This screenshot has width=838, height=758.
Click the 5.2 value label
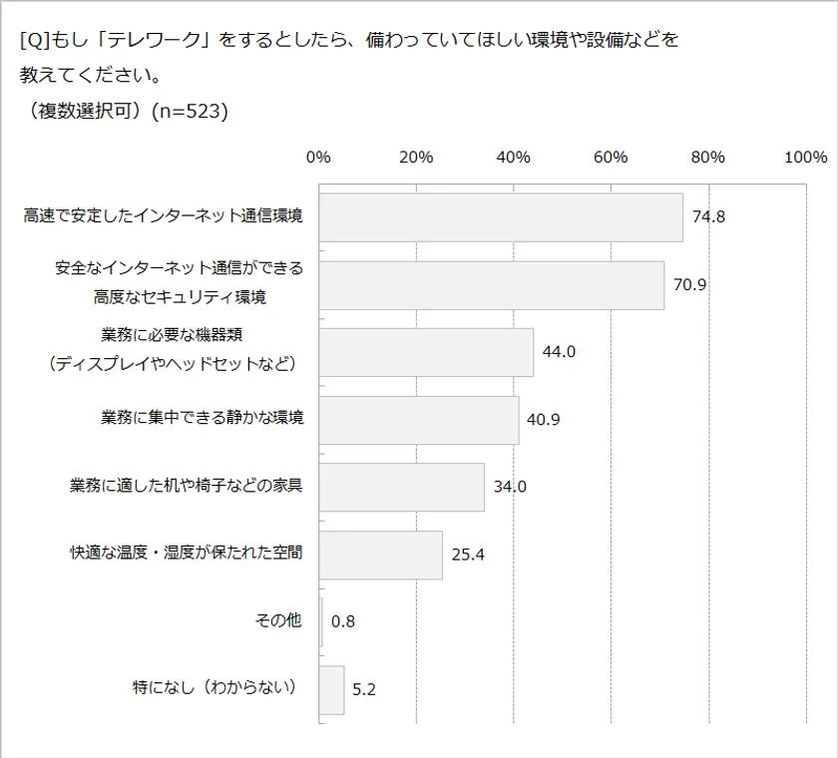364,689
